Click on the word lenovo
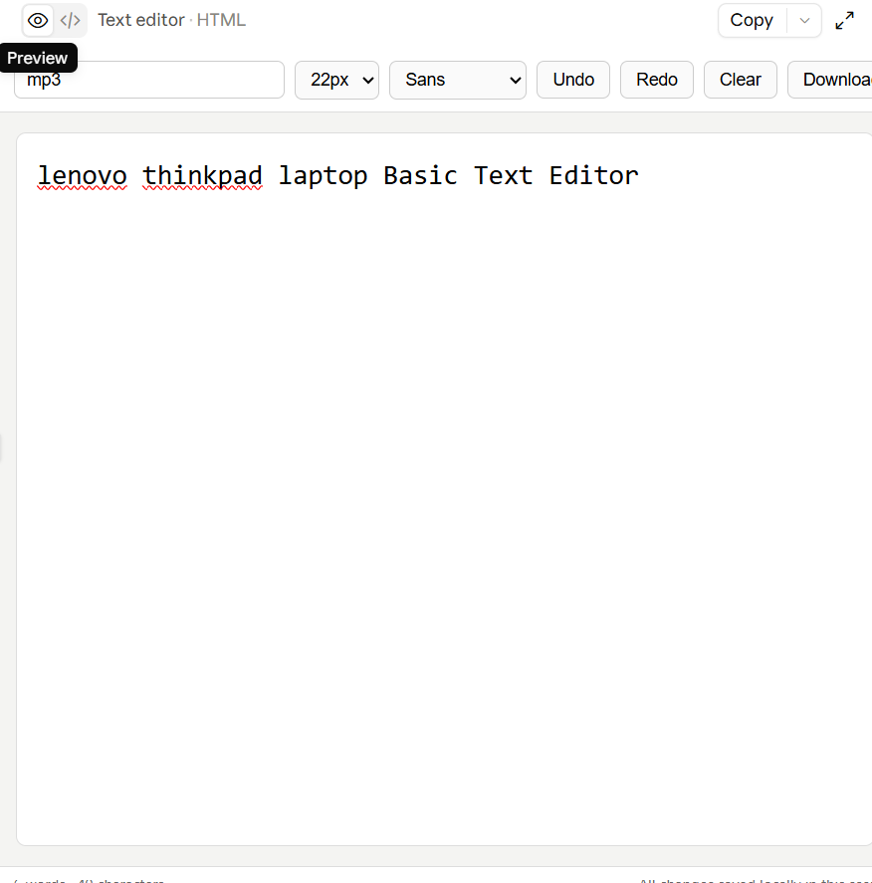This screenshot has width=872, height=883. click(83, 175)
